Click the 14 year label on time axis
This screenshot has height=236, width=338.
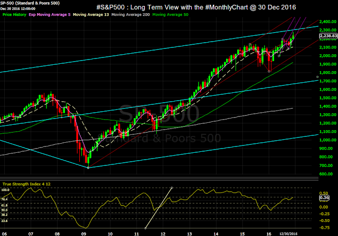click(x=216, y=234)
